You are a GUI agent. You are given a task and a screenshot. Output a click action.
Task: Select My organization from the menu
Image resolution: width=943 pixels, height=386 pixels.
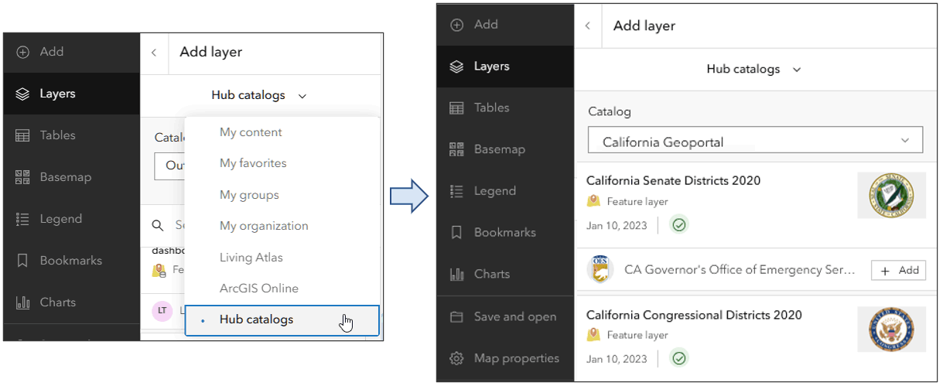[x=264, y=226]
